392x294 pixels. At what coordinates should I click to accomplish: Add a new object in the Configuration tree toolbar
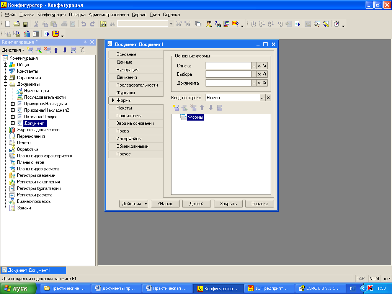click(x=30, y=50)
